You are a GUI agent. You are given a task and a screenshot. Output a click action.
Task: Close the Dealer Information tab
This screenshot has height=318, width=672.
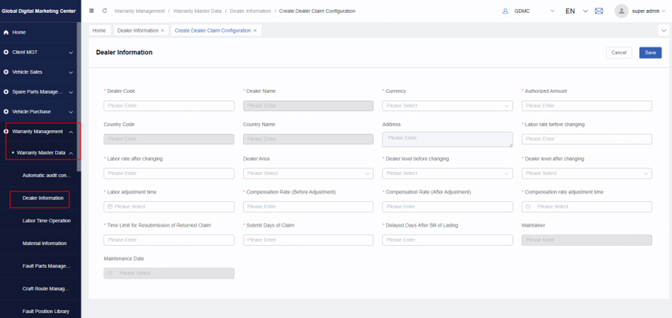click(x=162, y=31)
